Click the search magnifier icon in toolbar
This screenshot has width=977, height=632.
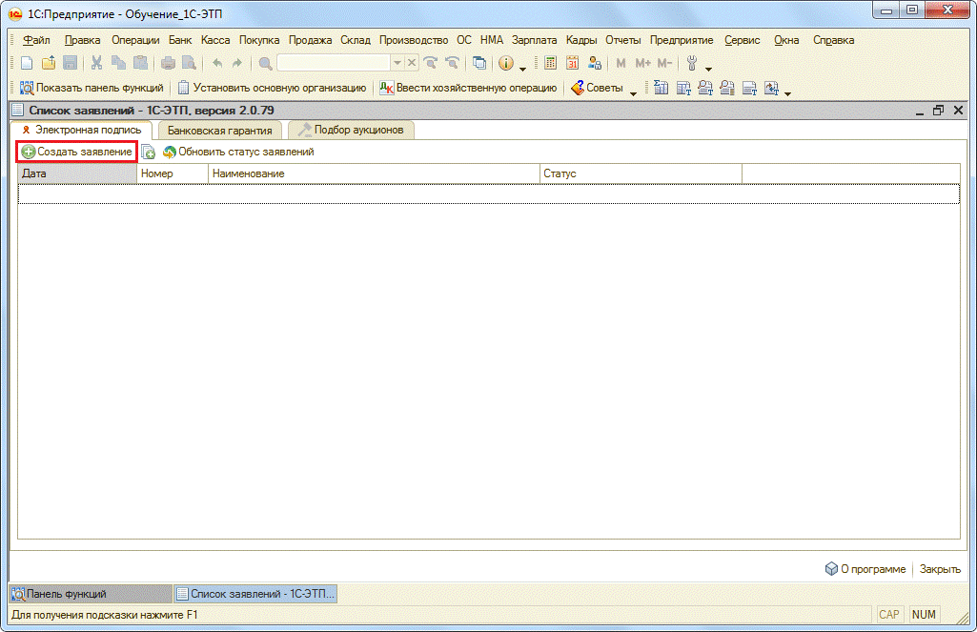coord(265,63)
